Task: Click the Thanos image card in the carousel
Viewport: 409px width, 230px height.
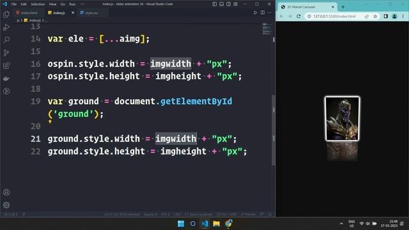Action: click(343, 119)
